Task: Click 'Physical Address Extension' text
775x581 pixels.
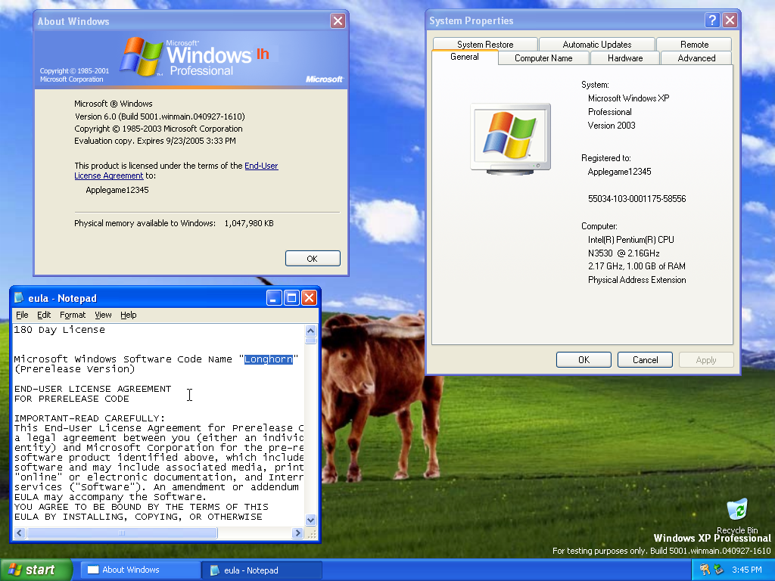Action: [x=636, y=280]
